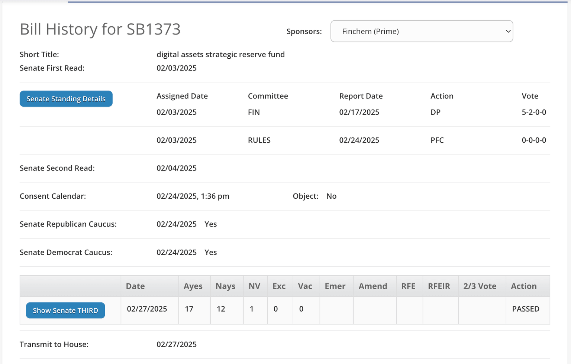Click the Consent Calendar timestamp
The image size is (571, 364).
[x=193, y=196]
